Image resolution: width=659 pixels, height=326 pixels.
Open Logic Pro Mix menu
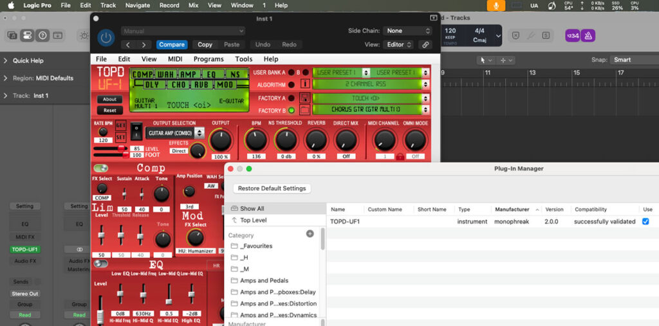193,5
